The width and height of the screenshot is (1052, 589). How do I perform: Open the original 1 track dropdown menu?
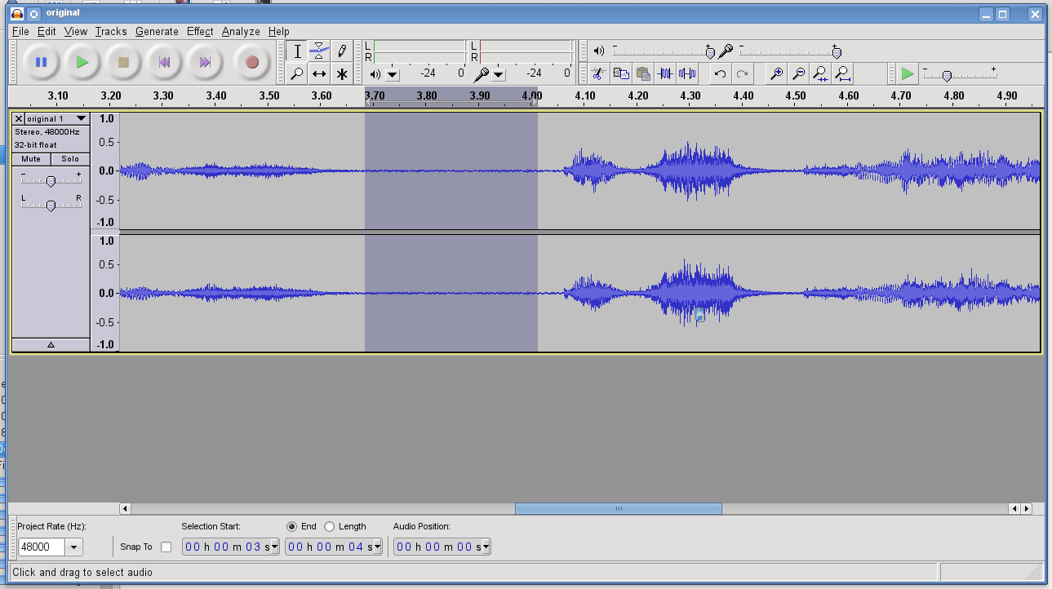(x=81, y=119)
